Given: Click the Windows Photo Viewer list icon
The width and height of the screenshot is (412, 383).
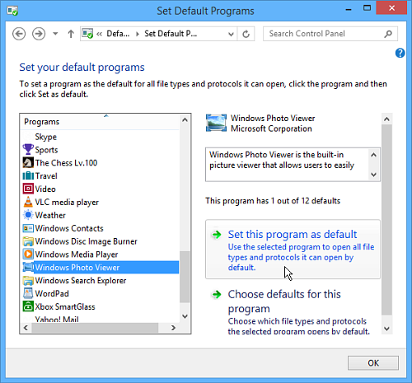Looking at the screenshot, I should click(x=28, y=267).
